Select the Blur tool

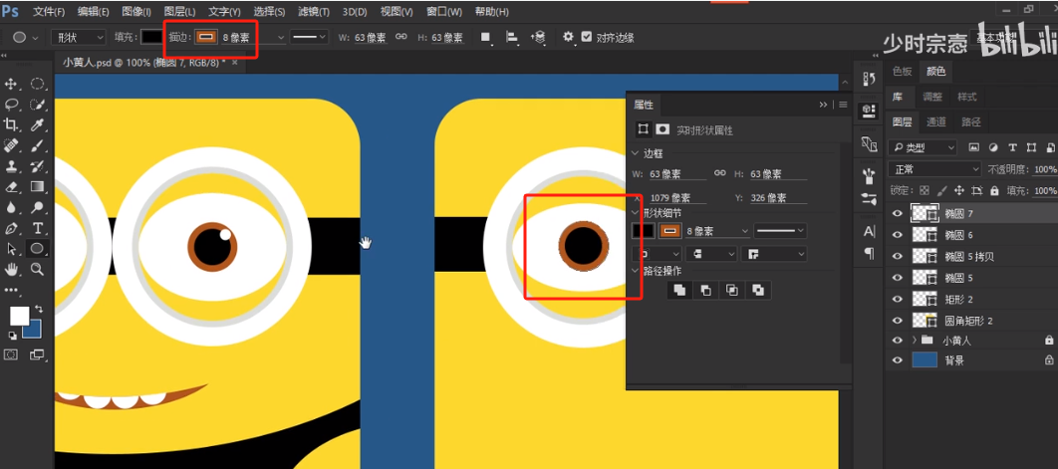11,207
